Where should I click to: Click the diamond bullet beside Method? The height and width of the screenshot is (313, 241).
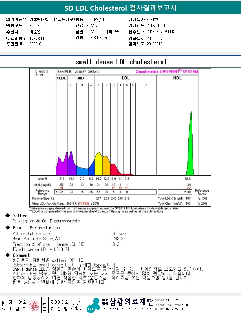(x=8, y=215)
